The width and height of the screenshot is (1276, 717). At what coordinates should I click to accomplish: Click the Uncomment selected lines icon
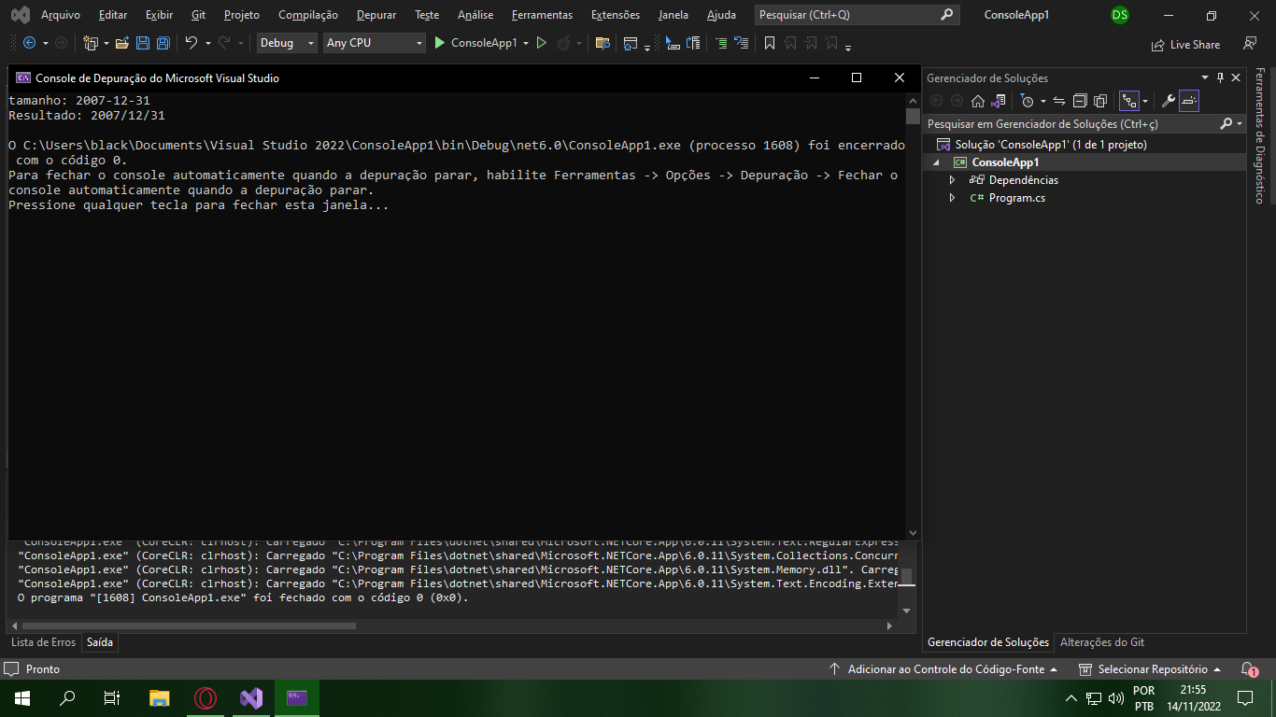coord(741,43)
